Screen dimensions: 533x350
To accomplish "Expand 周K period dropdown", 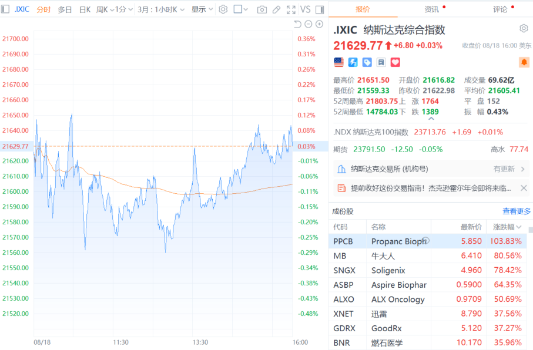I will (105, 9).
